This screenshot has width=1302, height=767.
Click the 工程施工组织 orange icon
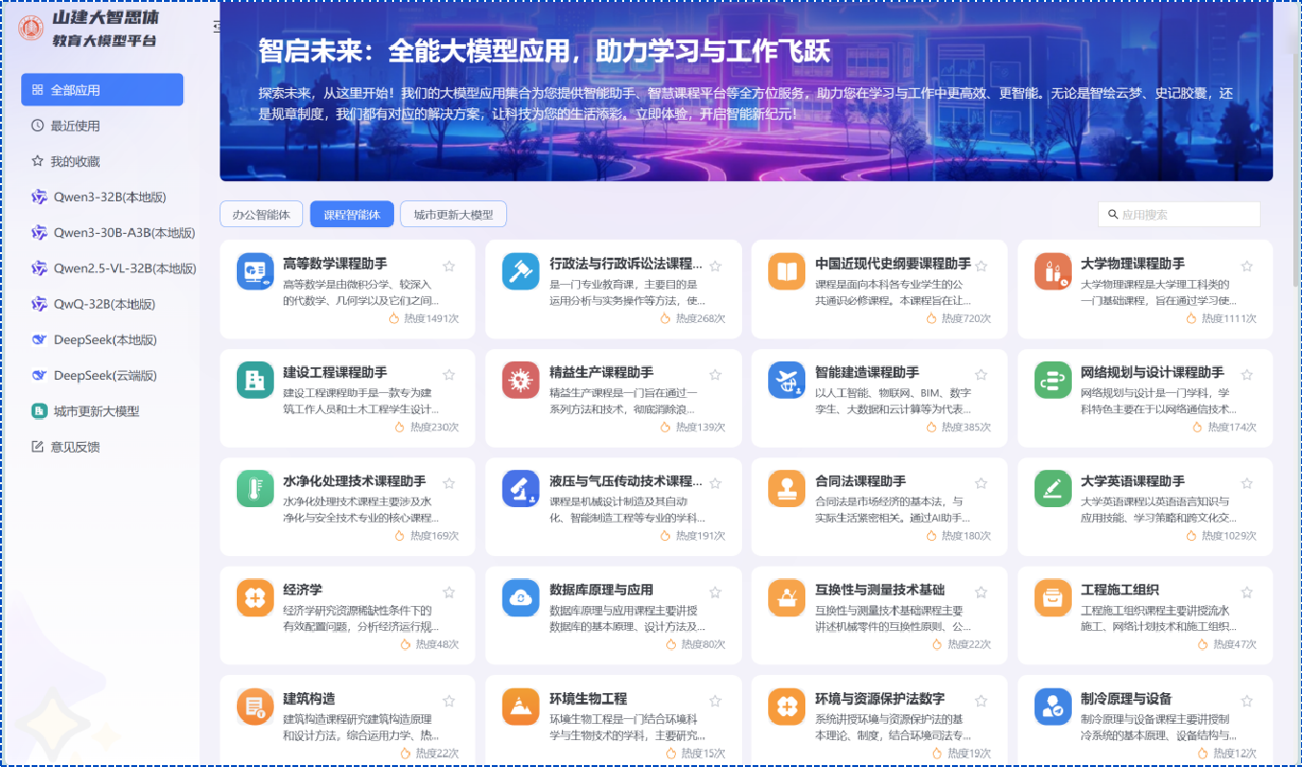[1053, 598]
